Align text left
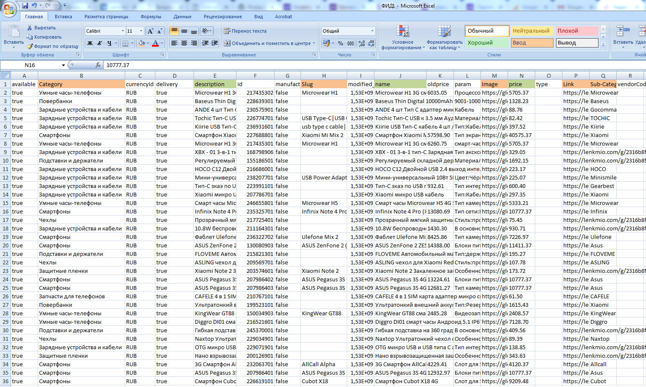 [174, 43]
